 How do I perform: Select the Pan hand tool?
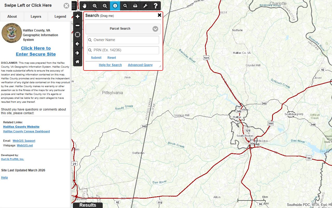click(x=85, y=6)
